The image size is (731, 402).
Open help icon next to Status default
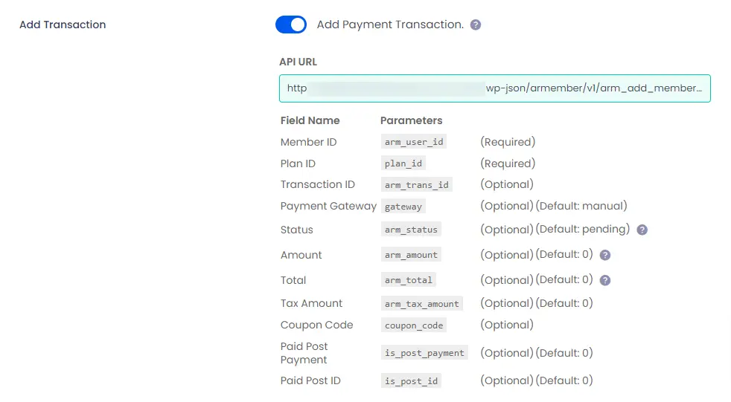[x=642, y=230]
